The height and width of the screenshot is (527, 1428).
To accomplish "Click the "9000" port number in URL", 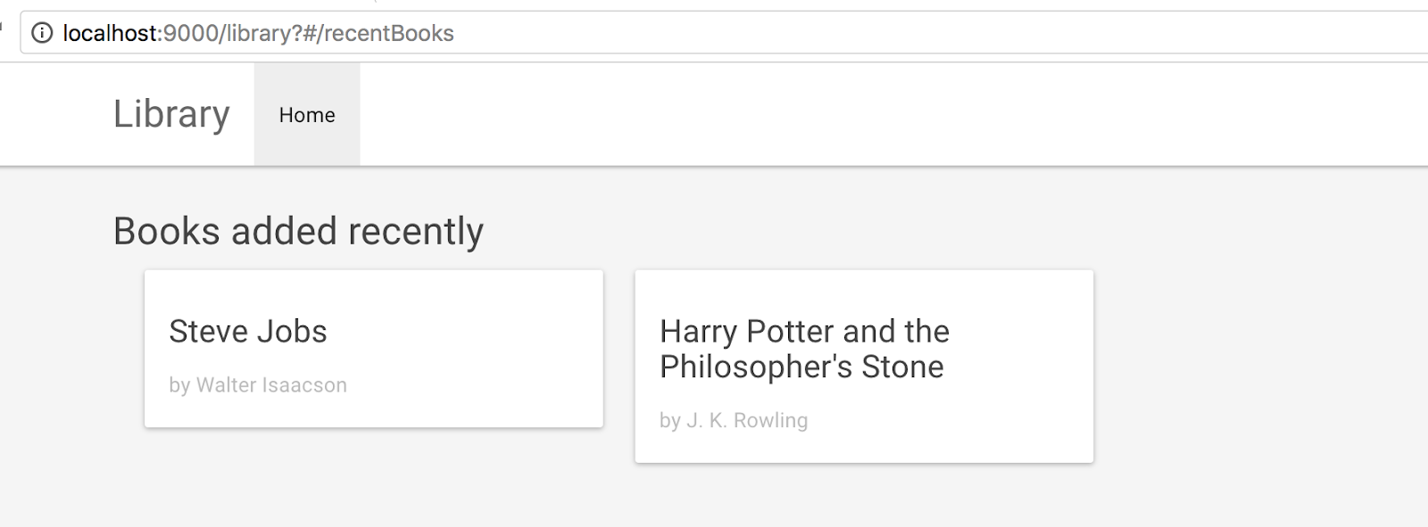I will (x=191, y=34).
